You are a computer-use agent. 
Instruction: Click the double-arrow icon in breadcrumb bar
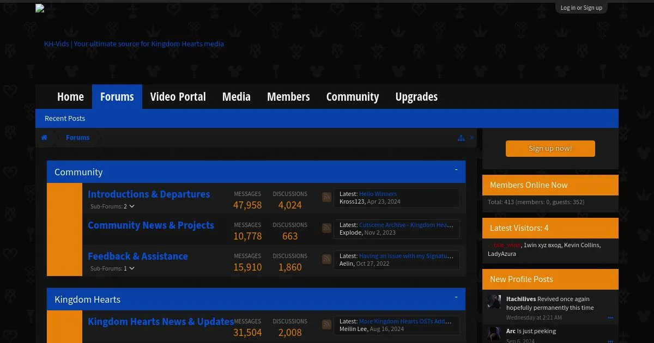[x=472, y=138]
